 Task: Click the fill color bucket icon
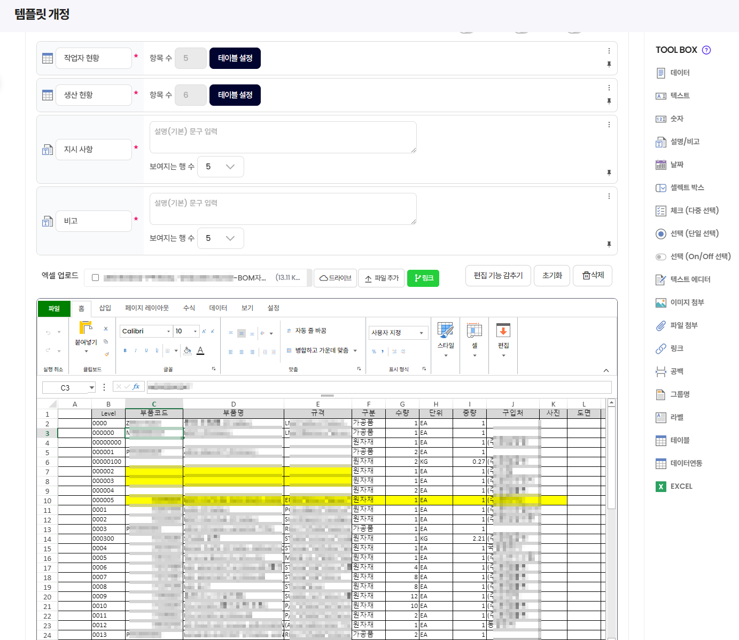188,350
